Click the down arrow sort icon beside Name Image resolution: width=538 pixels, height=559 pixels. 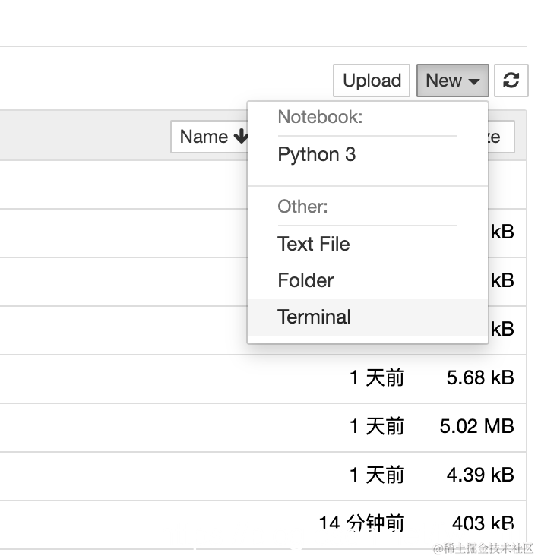pyautogui.click(x=241, y=137)
